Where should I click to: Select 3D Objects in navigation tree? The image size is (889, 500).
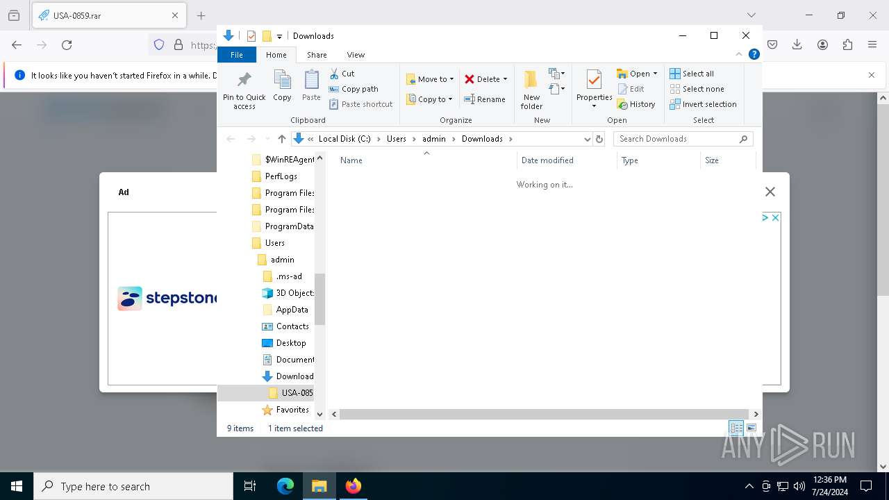coord(288,293)
